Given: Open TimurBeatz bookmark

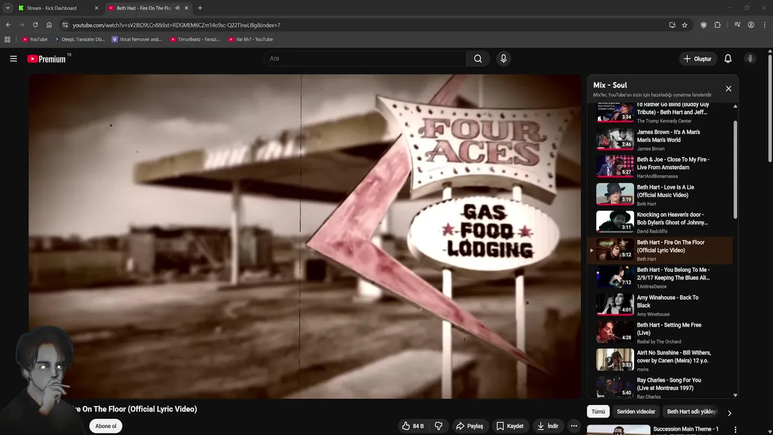Looking at the screenshot, I should tap(194, 39).
